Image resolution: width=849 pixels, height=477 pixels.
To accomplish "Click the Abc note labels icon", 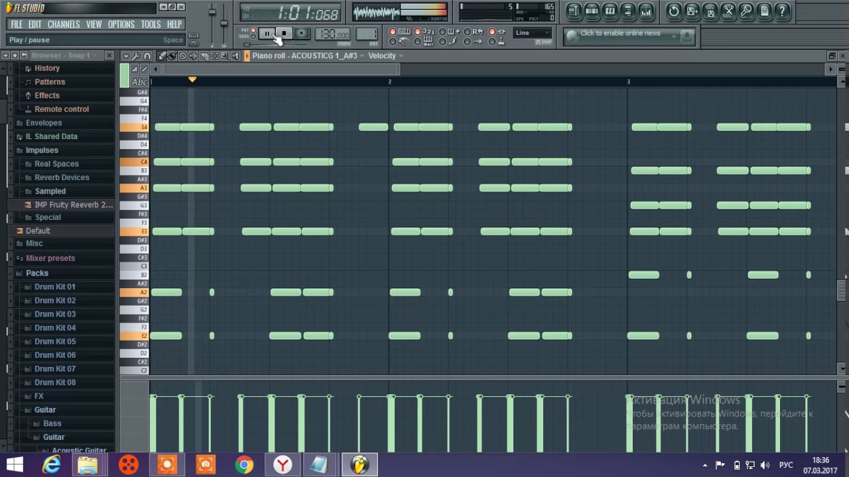I will coord(139,82).
